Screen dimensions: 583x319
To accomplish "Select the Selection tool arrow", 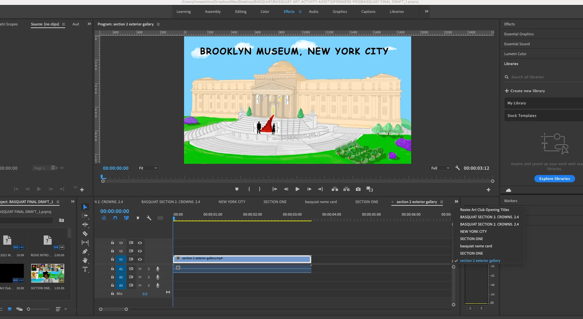I will coord(85,207).
